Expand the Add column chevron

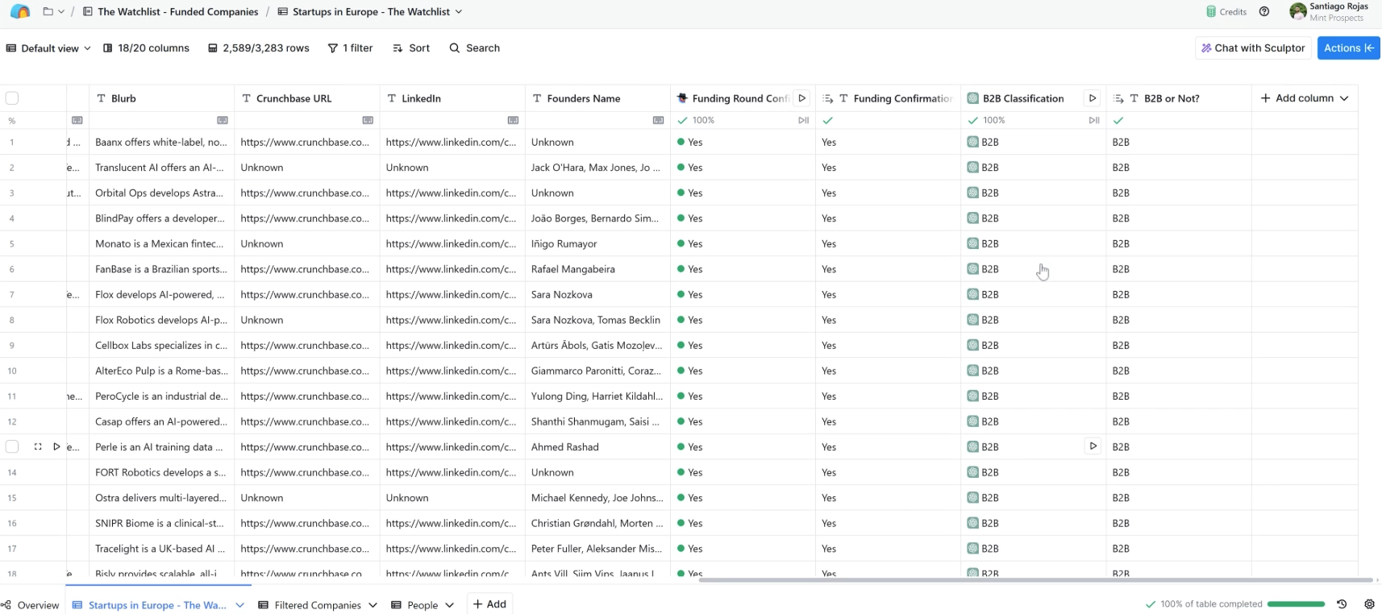pyautogui.click(x=1344, y=98)
